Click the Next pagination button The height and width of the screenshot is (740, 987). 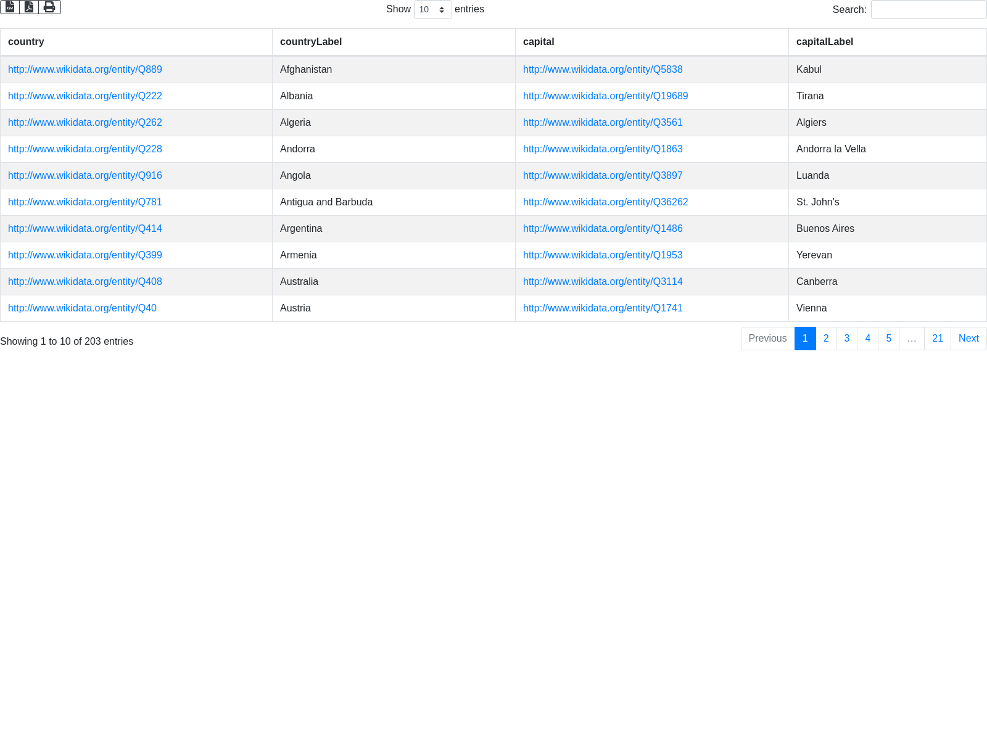point(968,339)
